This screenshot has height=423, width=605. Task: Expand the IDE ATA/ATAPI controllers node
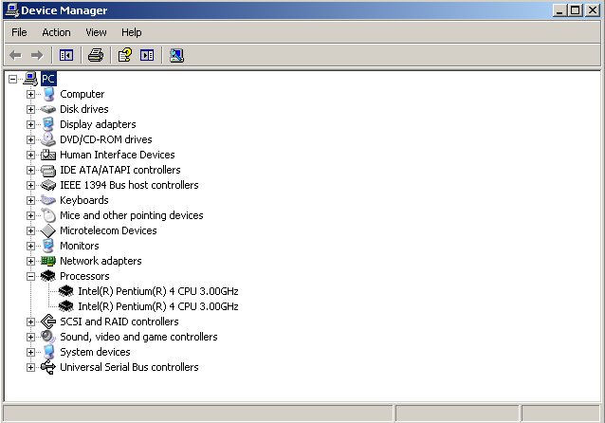click(30, 170)
